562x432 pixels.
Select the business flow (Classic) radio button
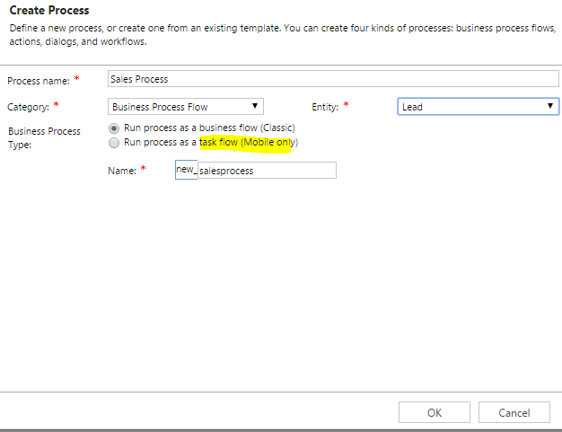click(113, 128)
